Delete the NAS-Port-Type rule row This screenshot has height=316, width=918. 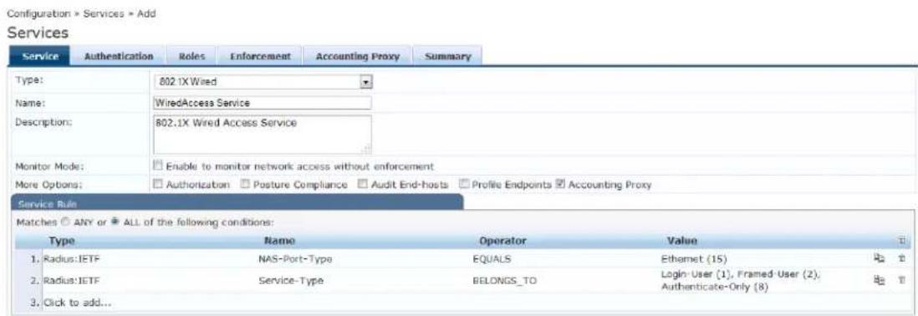(x=901, y=257)
